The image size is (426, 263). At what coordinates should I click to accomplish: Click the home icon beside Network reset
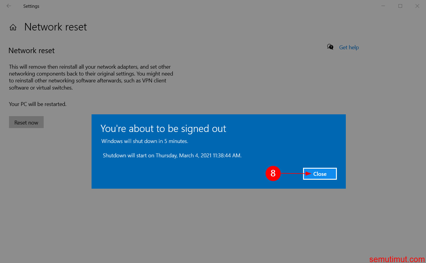[13, 27]
